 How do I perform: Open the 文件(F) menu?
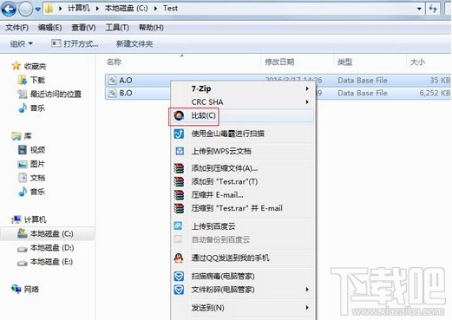(x=16, y=28)
